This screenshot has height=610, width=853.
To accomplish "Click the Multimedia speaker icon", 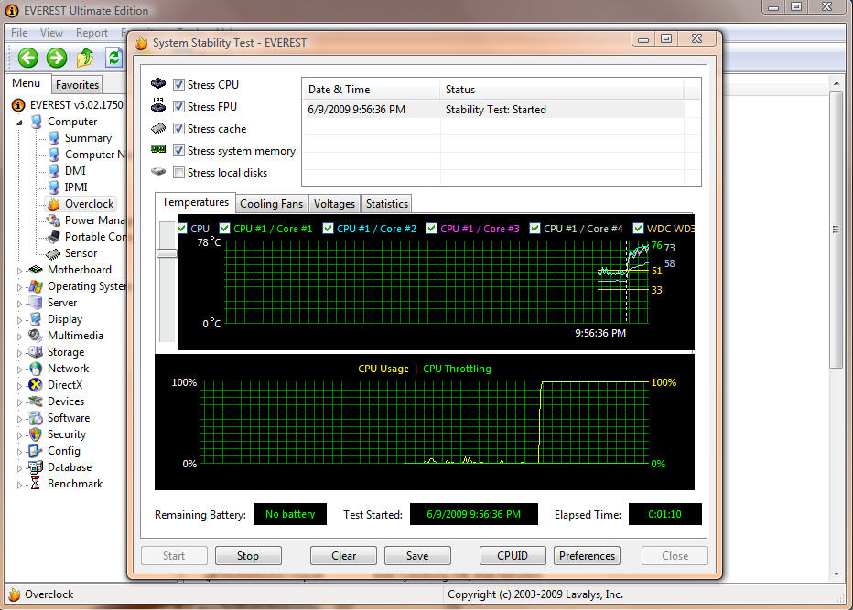I will [x=36, y=336].
